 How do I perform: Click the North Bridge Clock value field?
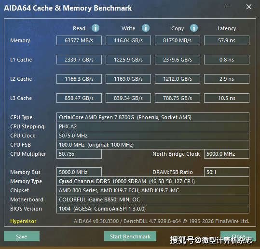[x=227, y=154]
